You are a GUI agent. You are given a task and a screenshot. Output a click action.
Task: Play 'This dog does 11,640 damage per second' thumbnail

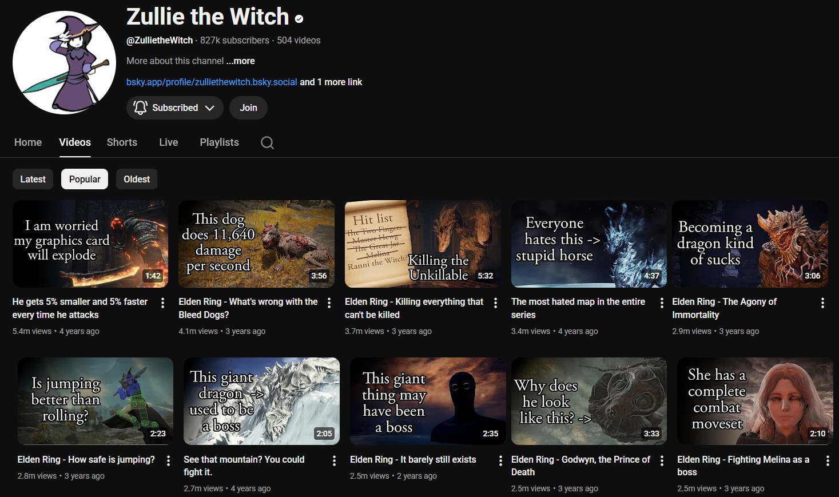point(256,244)
